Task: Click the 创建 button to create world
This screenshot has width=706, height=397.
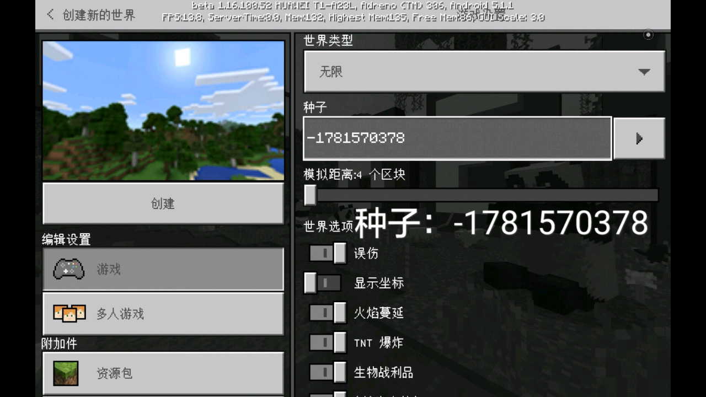Action: [163, 203]
